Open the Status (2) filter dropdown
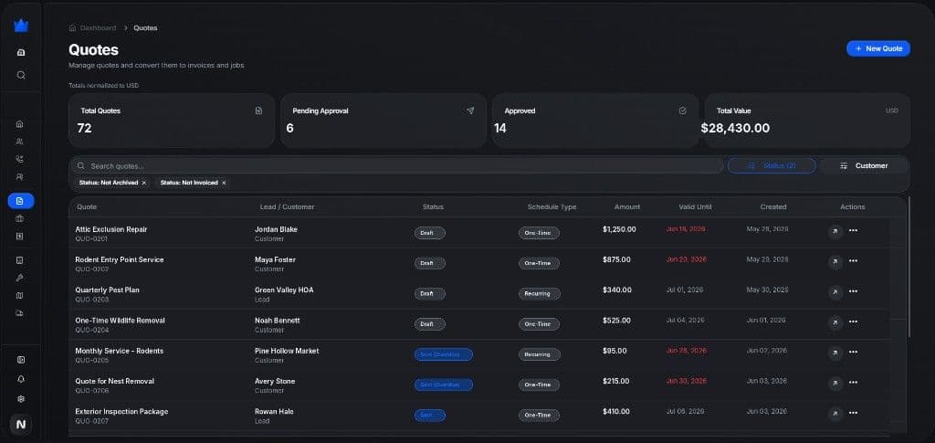The height and width of the screenshot is (443, 935). [772, 165]
